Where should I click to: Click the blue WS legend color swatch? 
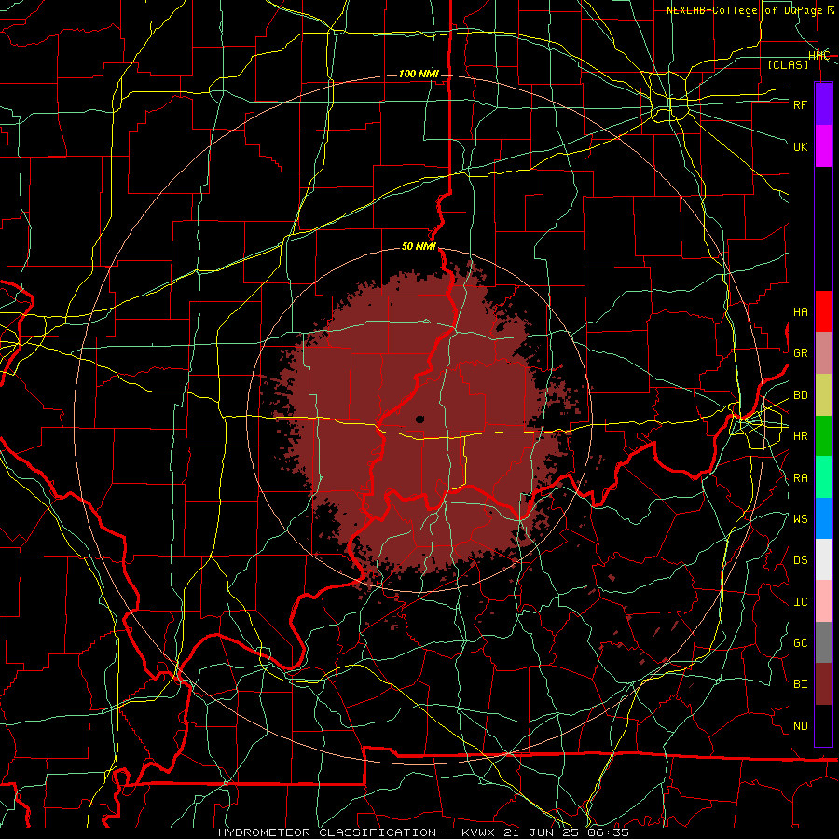point(823,518)
